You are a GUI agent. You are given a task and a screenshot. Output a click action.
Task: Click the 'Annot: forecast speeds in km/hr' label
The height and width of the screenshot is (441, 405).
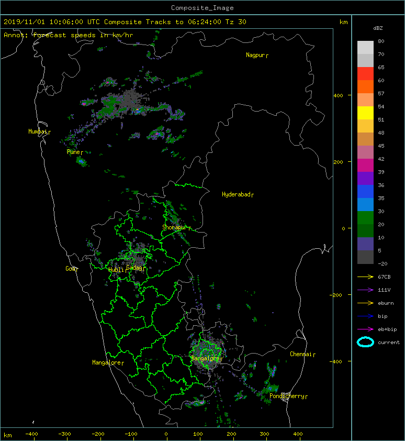point(69,35)
